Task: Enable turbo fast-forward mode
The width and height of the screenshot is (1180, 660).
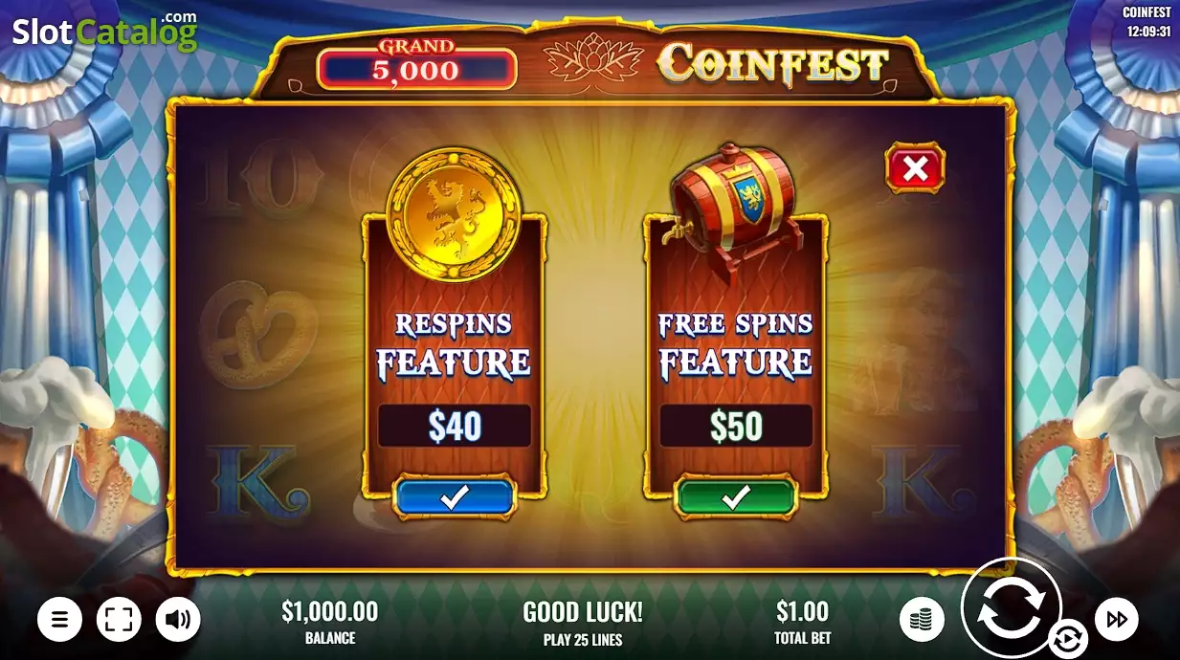Action: [x=1116, y=619]
